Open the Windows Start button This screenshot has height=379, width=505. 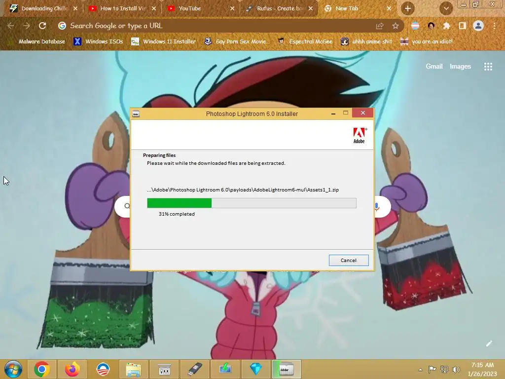pos(13,369)
